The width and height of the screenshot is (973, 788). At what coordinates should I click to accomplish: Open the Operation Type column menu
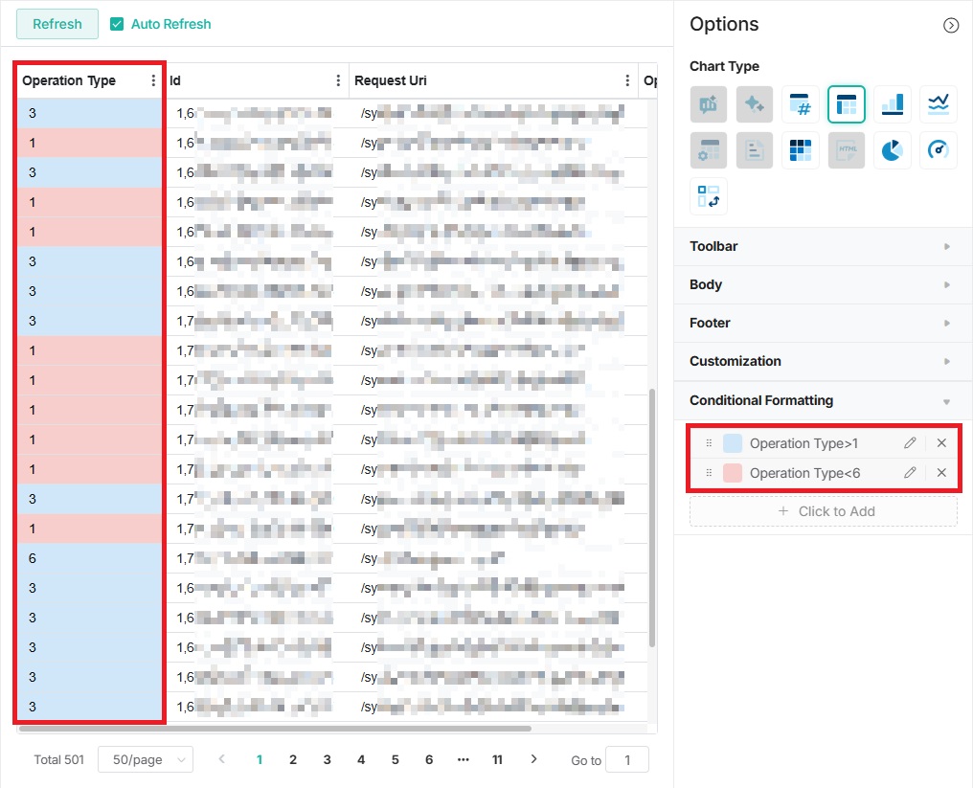point(153,80)
